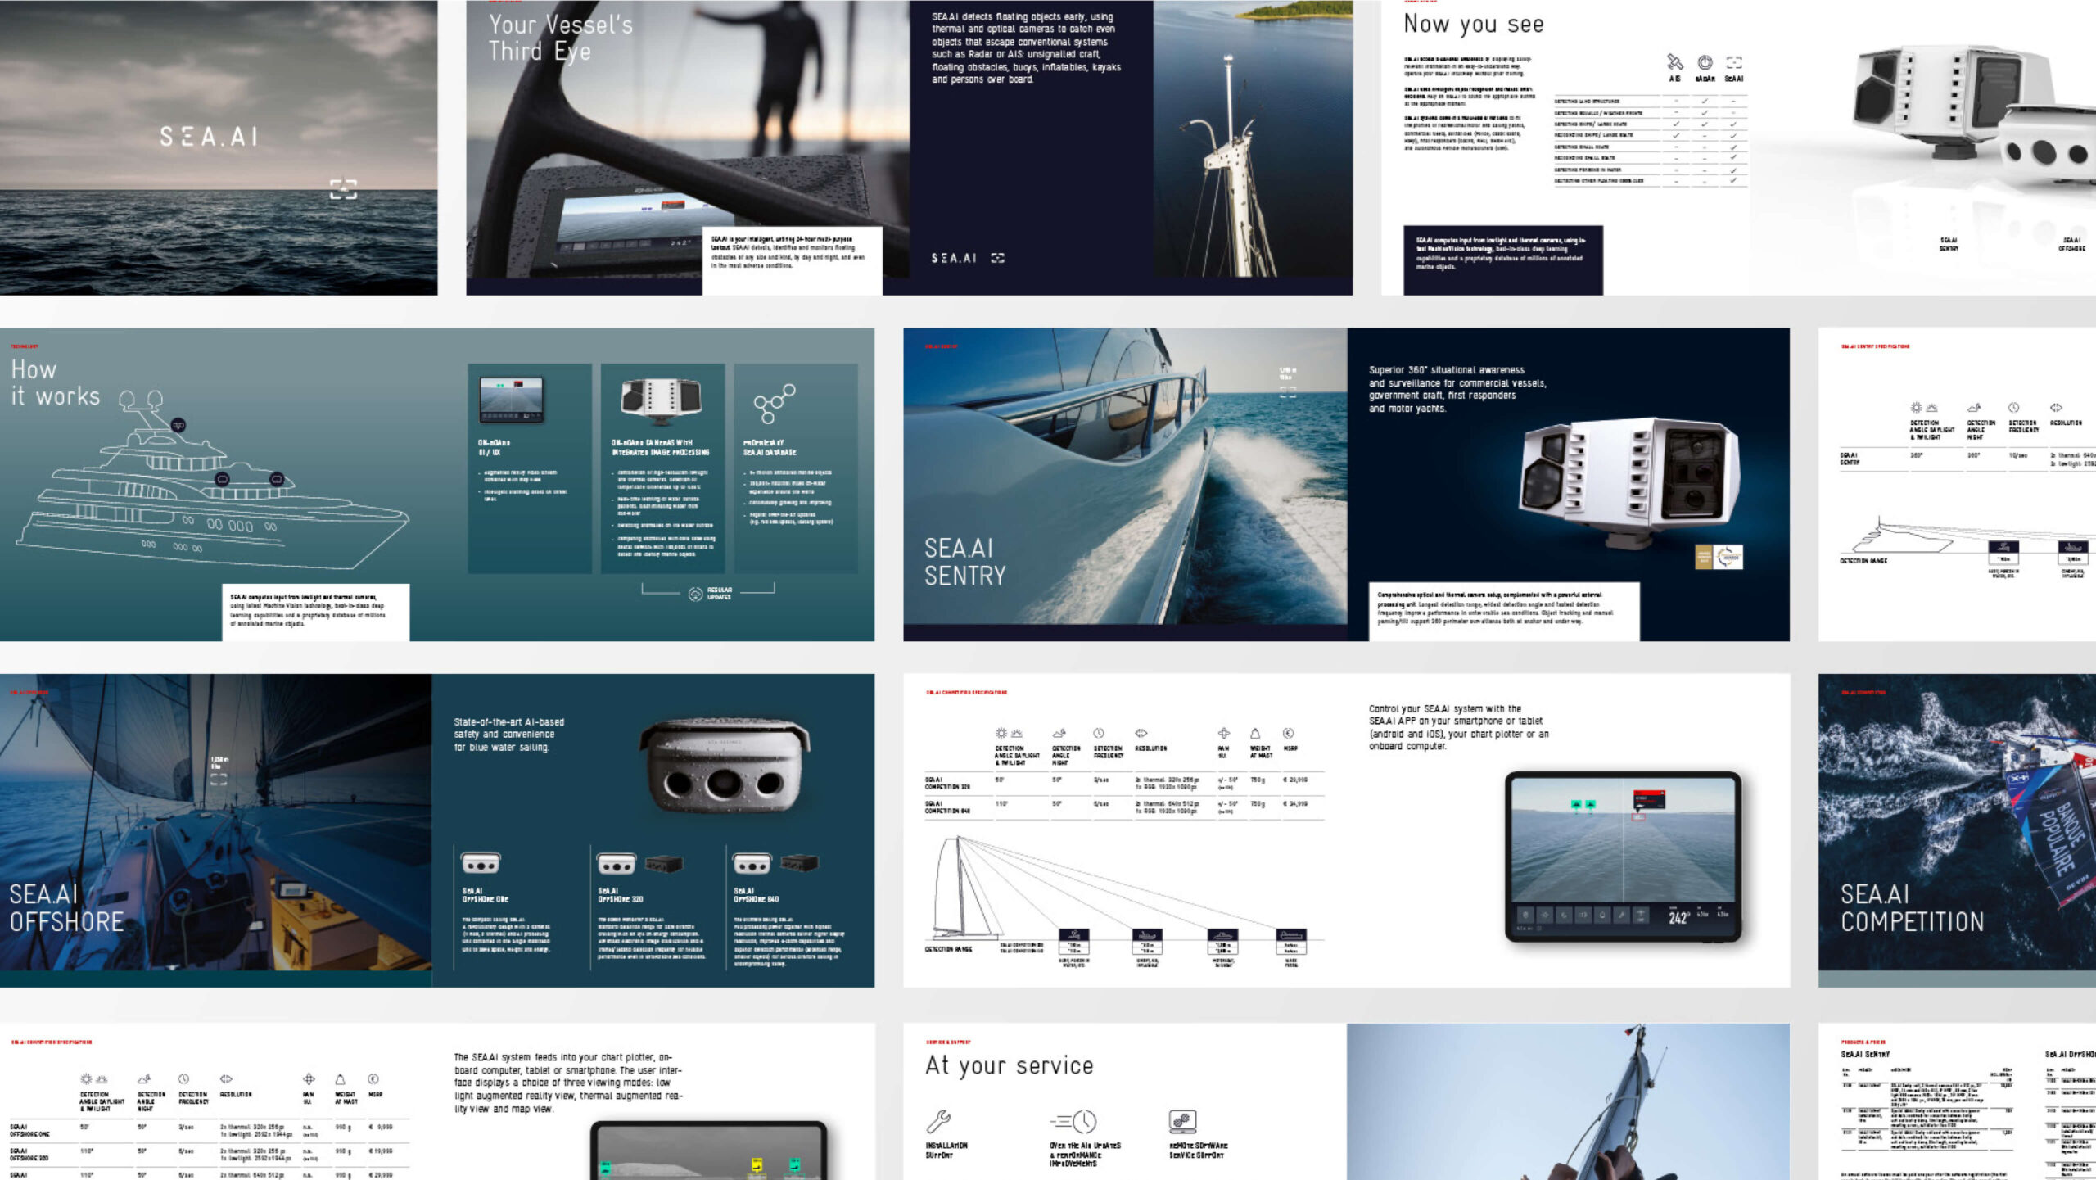2096x1180 pixels.
Task: Click the tablet app mockup image
Action: (1623, 857)
